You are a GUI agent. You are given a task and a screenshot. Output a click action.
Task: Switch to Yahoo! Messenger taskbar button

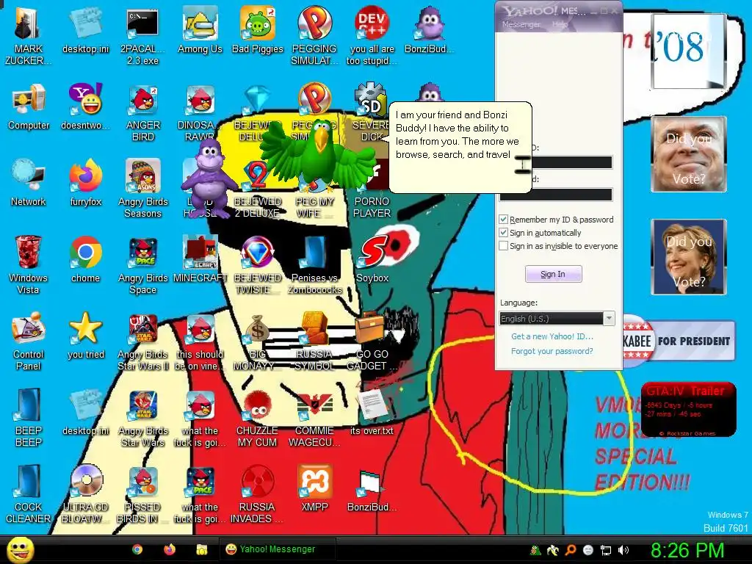[x=277, y=549]
